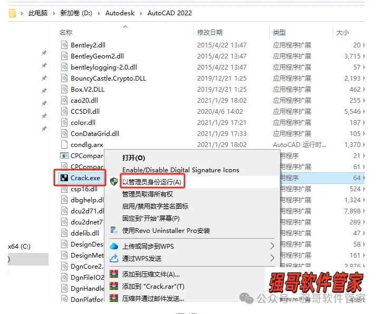
Task: Expand the 上传或同步到WPS submenu arrow
Action: tap(272, 246)
